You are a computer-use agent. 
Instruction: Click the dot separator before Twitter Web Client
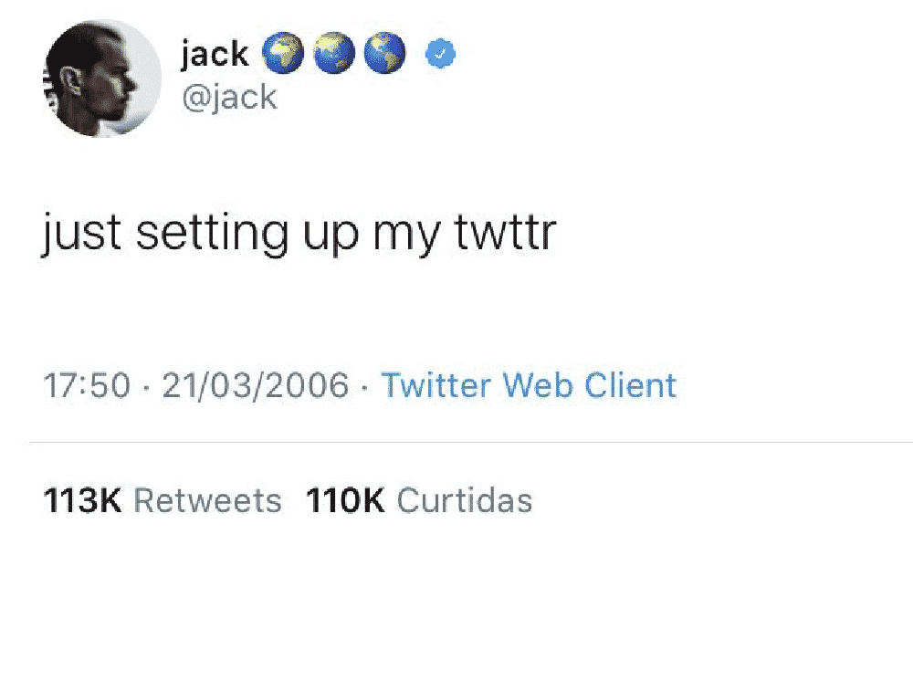point(365,387)
